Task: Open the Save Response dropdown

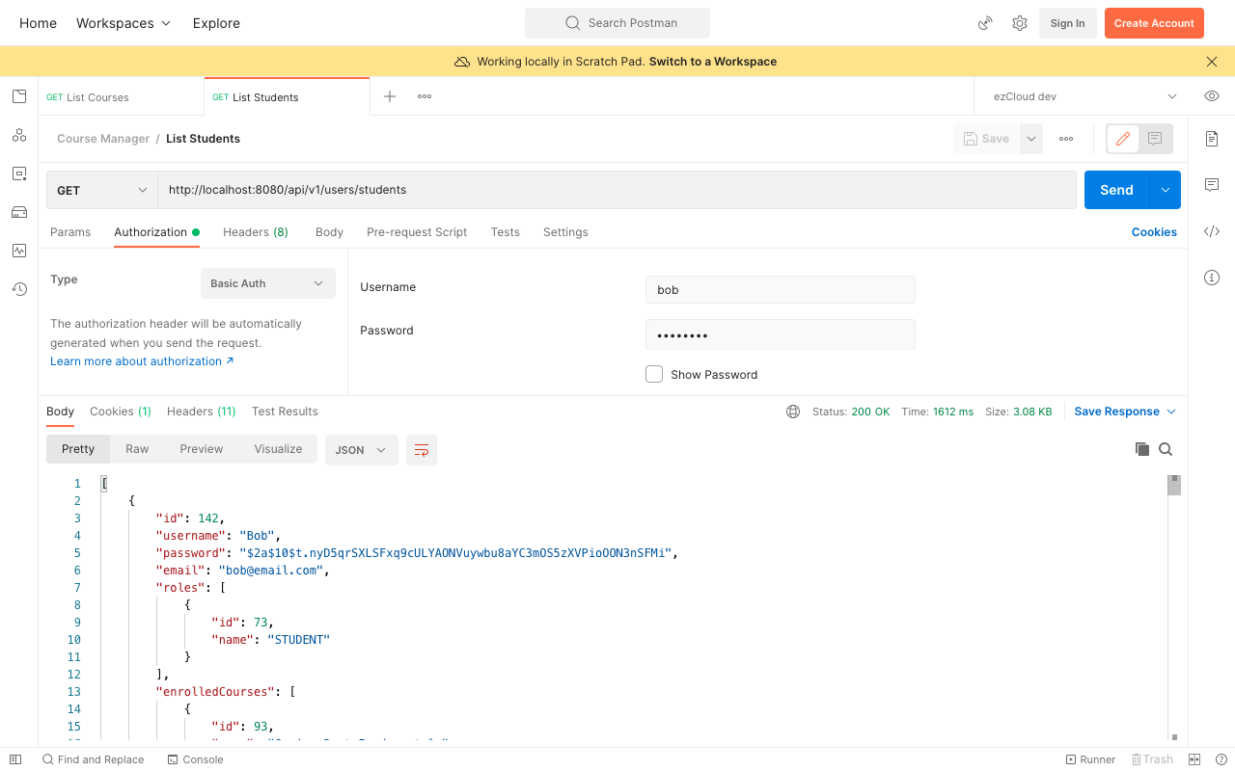Action: pyautogui.click(x=1125, y=412)
